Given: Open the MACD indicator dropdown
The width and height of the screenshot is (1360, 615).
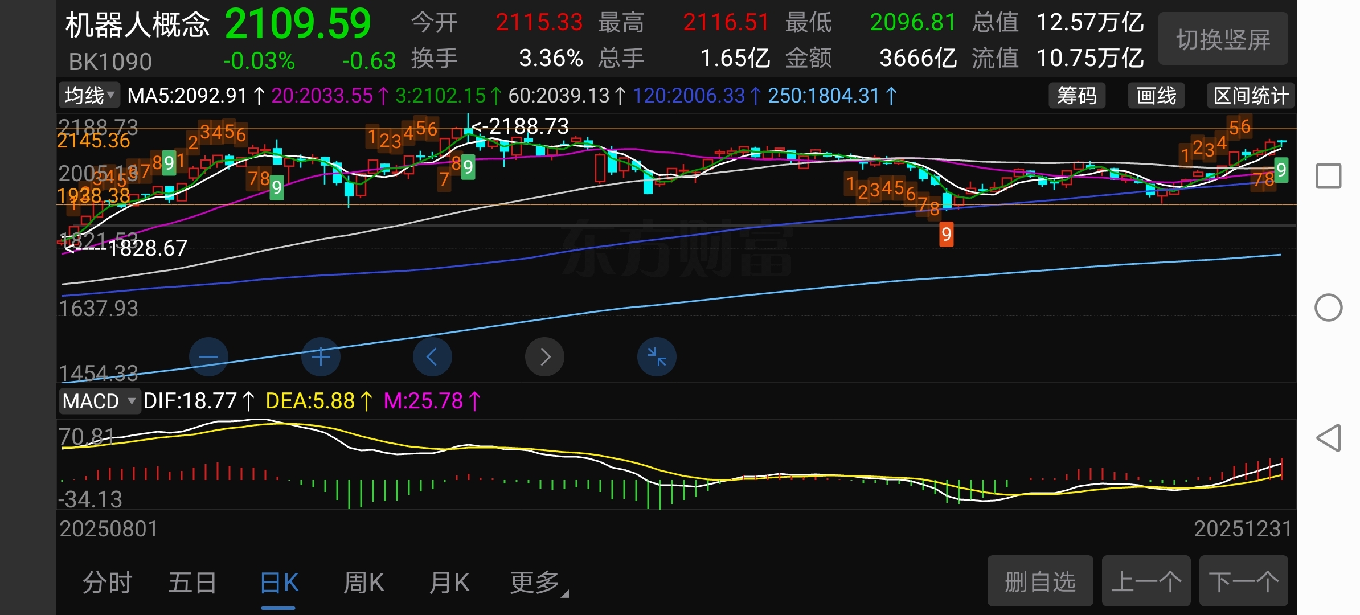Looking at the screenshot, I should pyautogui.click(x=99, y=401).
